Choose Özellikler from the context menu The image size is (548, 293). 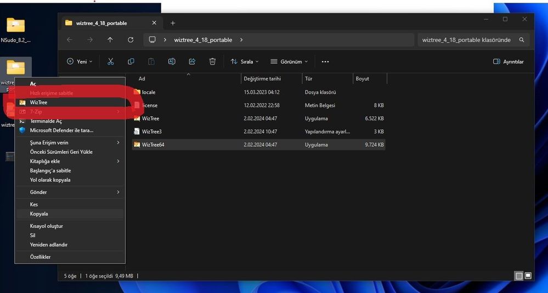[70, 257]
